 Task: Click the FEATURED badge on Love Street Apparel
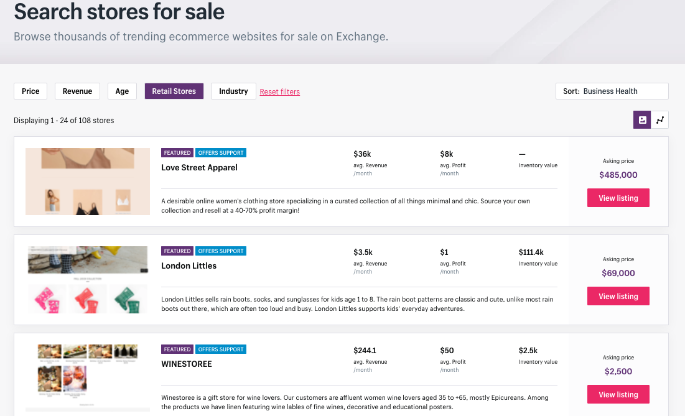tap(177, 152)
